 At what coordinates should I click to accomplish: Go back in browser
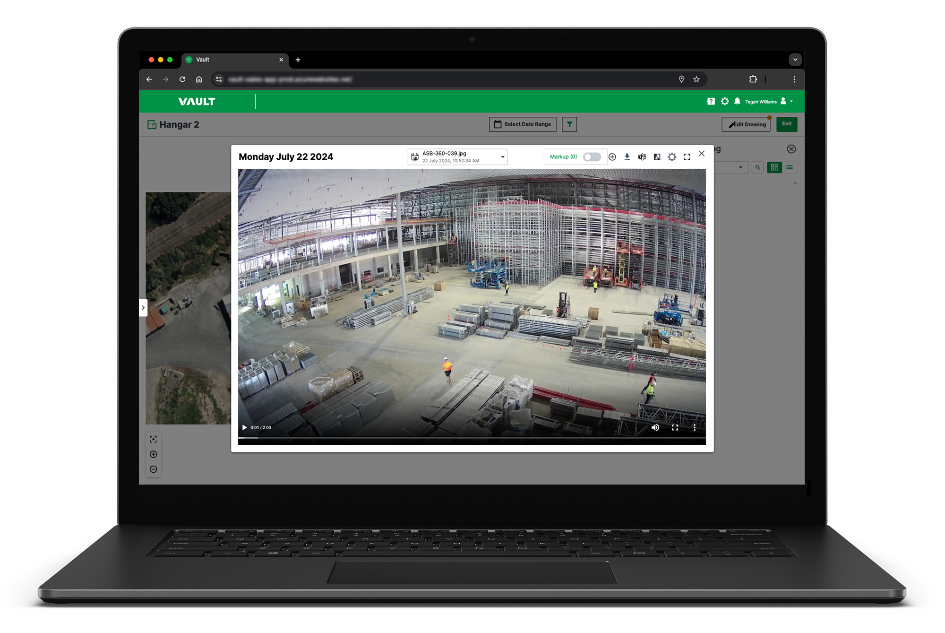coord(149,79)
